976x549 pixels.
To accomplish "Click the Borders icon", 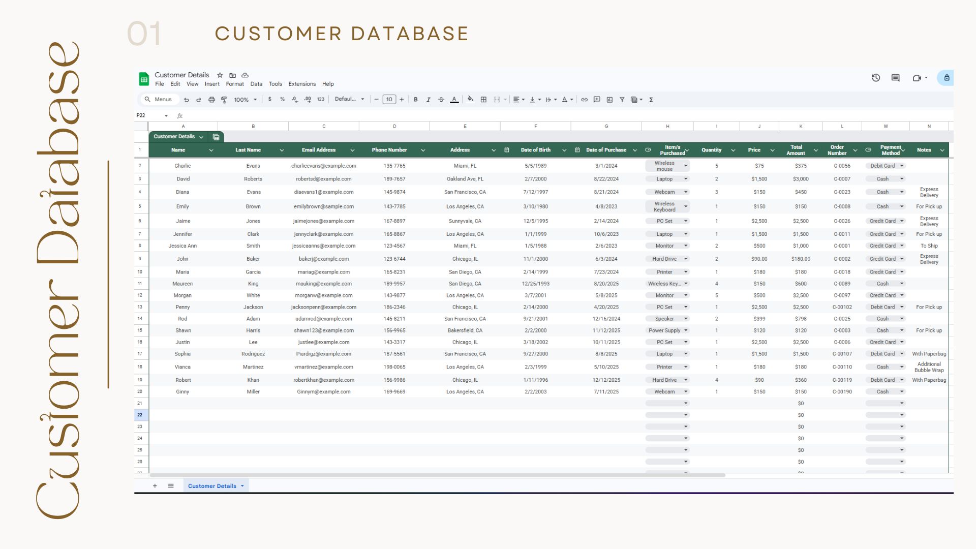I will pyautogui.click(x=483, y=100).
